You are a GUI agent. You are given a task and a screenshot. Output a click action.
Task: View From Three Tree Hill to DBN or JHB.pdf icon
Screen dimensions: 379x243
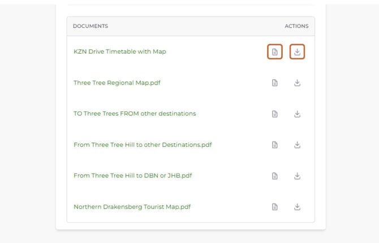(274, 176)
